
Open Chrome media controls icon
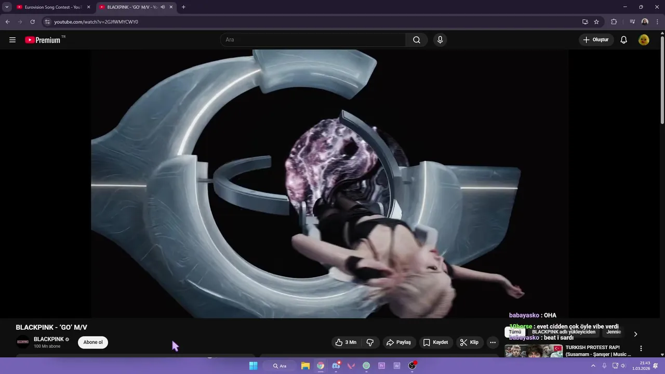tap(632, 22)
